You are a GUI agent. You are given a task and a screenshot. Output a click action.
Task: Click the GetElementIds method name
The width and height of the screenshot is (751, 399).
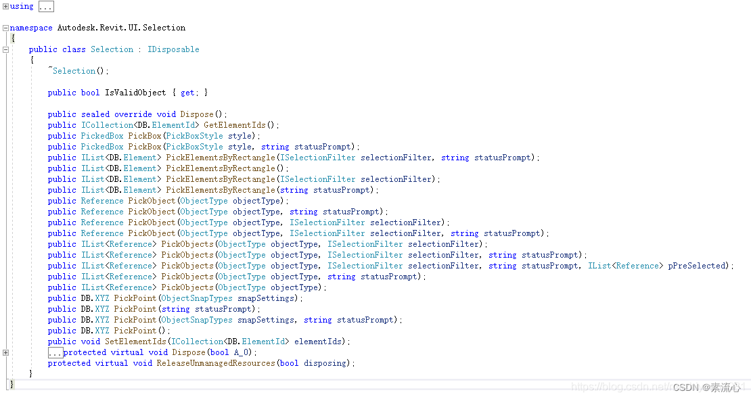click(x=235, y=125)
